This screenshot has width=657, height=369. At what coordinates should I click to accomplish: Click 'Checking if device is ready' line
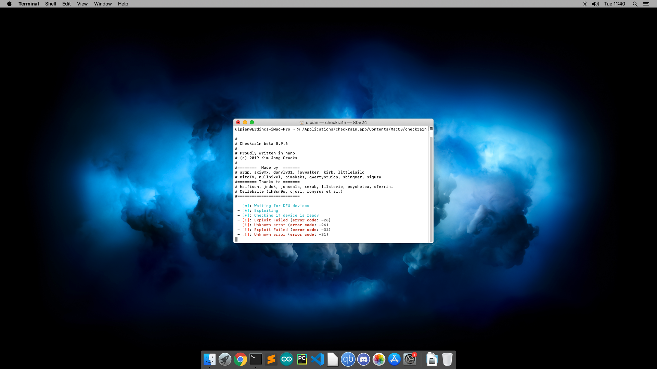point(278,216)
